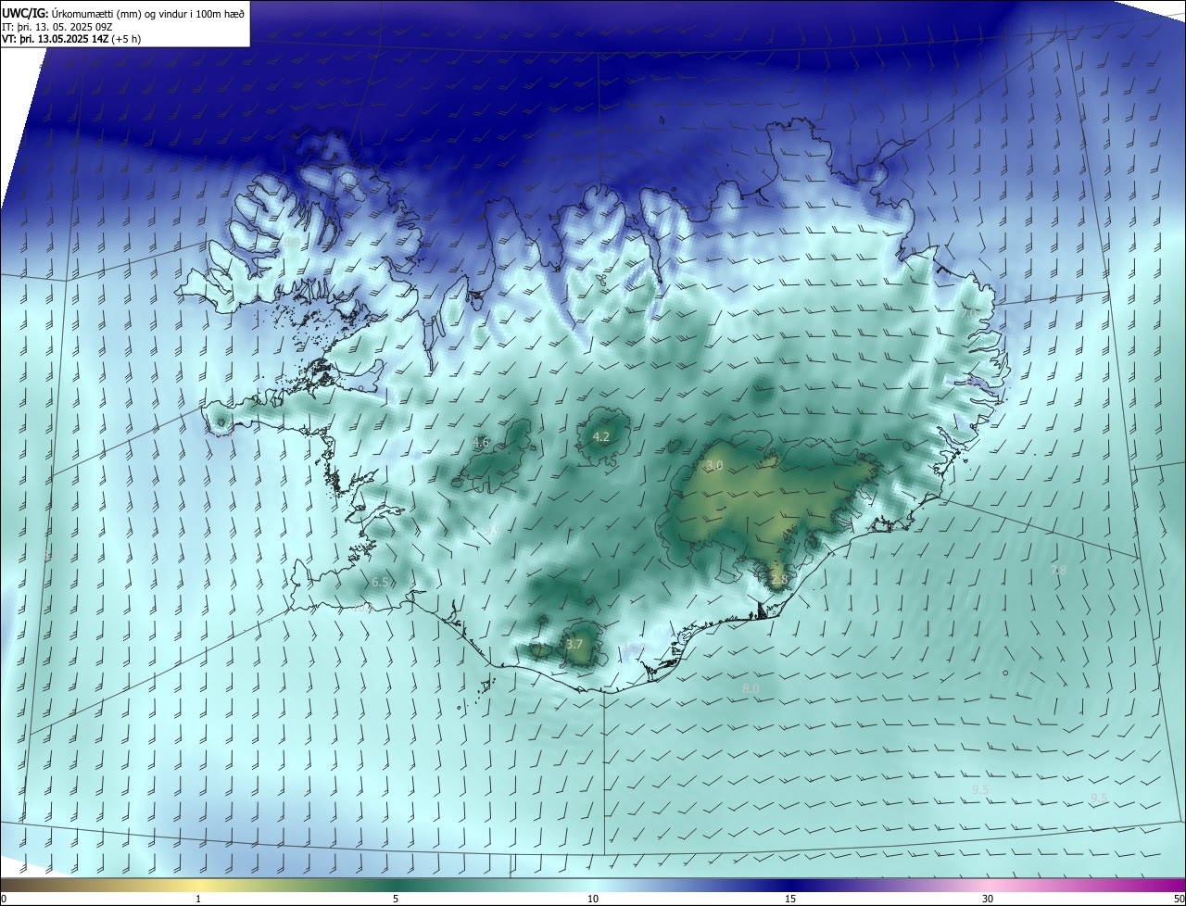The width and height of the screenshot is (1186, 906).
Task: Click the 9.9 value label on the map
Action: tap(493, 530)
